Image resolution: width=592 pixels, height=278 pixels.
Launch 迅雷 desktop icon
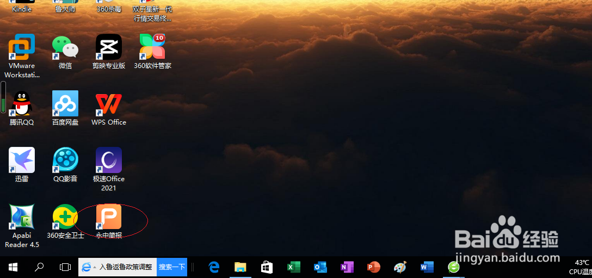tap(22, 165)
